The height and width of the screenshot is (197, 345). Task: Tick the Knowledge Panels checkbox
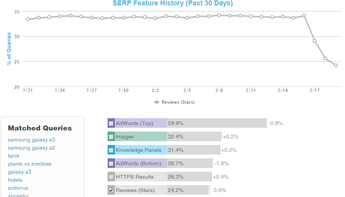point(111,150)
